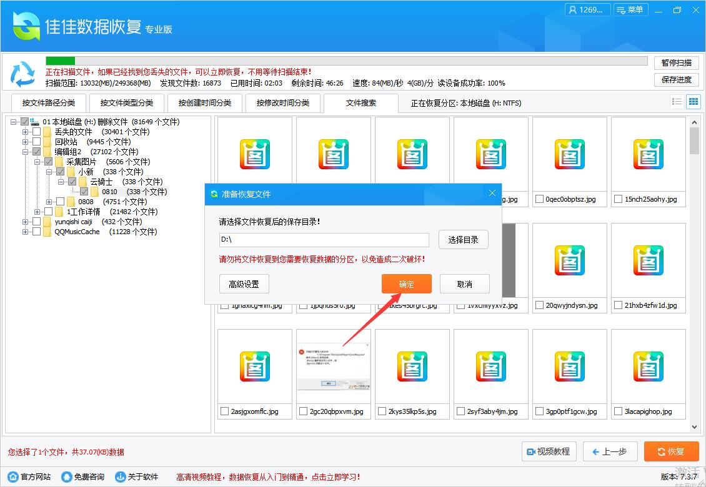706x487 pixels.
Task: Click the orange 恢复 button
Action: (x=672, y=451)
